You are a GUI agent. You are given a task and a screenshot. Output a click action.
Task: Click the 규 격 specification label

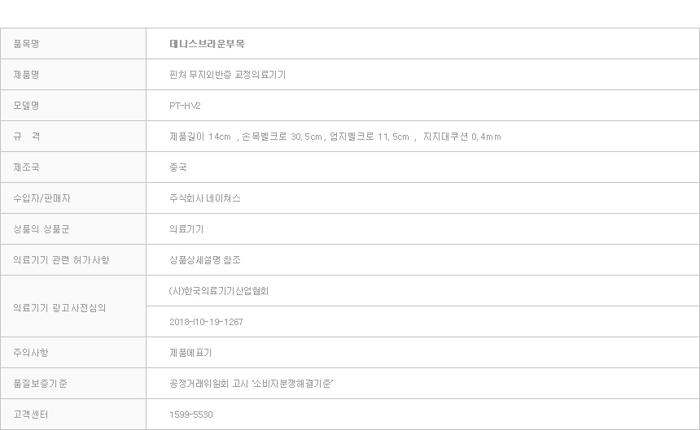pyautogui.click(x=26, y=137)
